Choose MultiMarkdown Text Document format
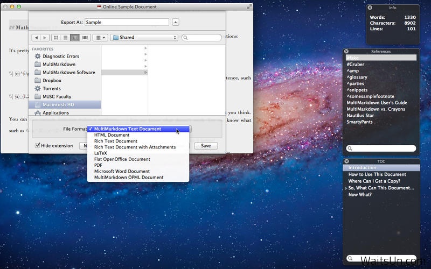This screenshot has height=269, width=431. tap(138, 129)
